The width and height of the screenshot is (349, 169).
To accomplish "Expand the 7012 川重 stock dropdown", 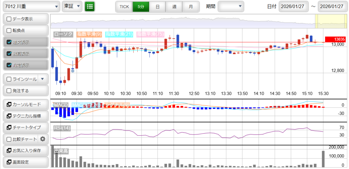I will click(x=31, y=6).
